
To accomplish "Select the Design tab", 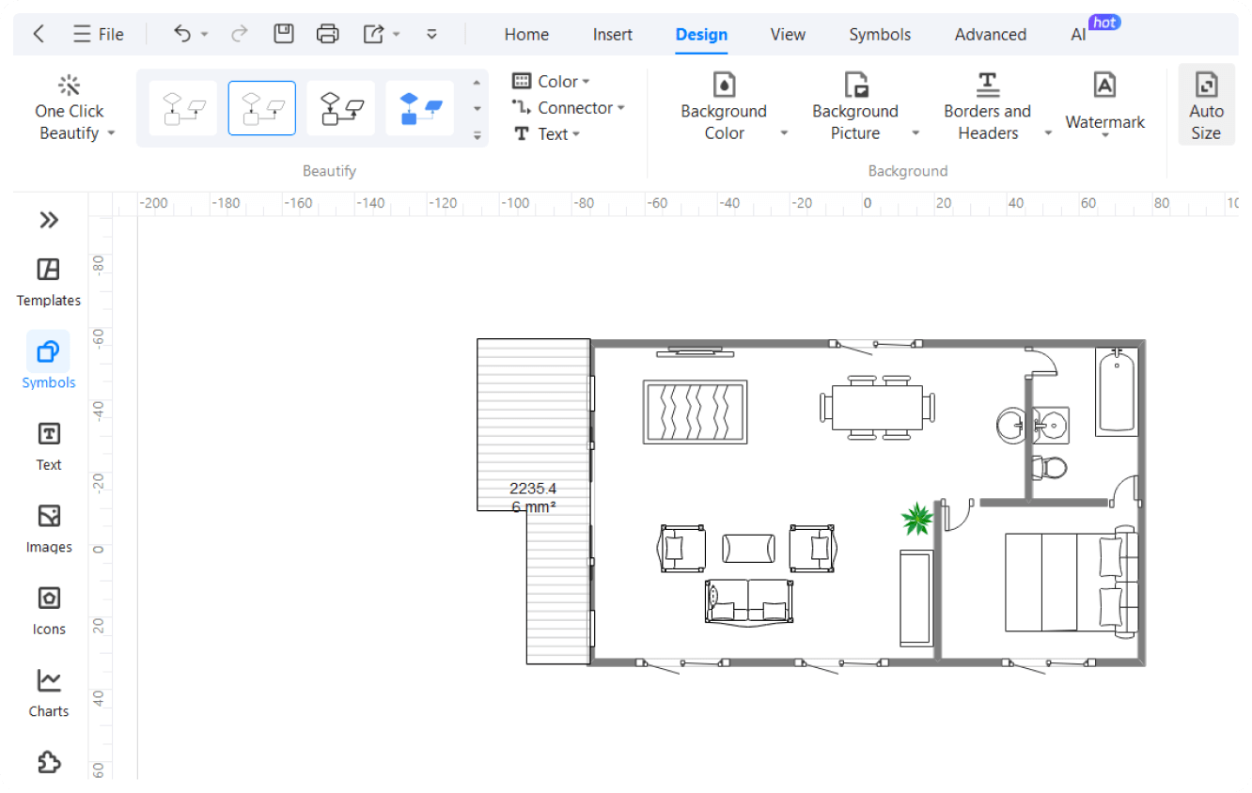I will (x=701, y=35).
